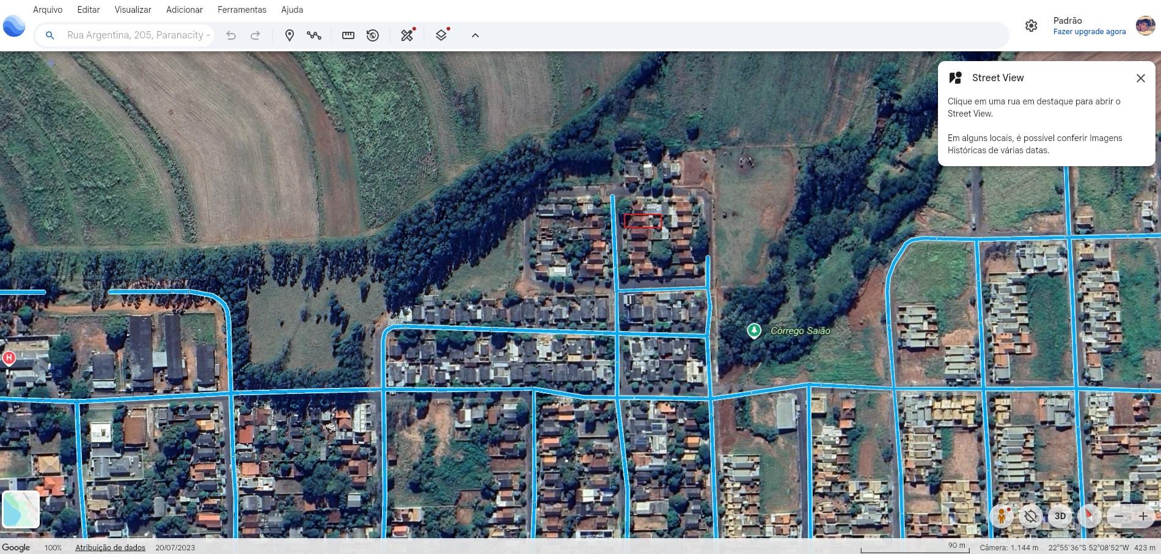Open the map style tools icon
This screenshot has width=1161, height=554.
[407, 35]
